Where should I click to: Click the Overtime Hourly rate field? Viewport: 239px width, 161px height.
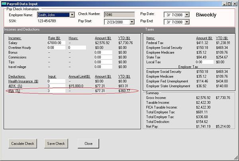(x=57, y=47)
